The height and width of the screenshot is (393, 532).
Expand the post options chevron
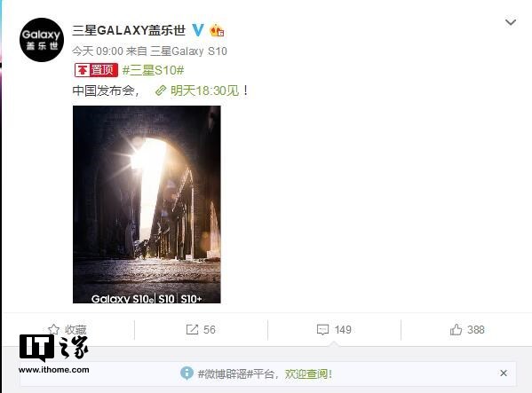coord(511,22)
